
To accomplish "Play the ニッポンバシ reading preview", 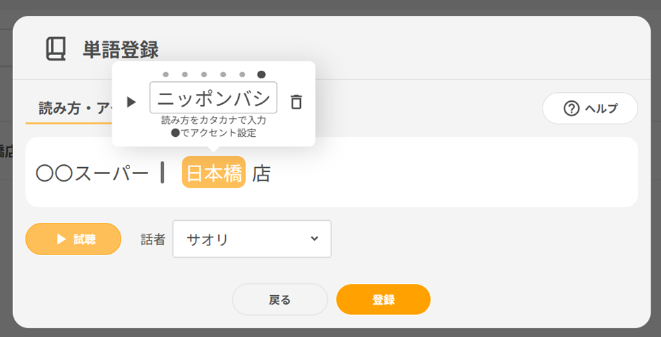I will [132, 102].
